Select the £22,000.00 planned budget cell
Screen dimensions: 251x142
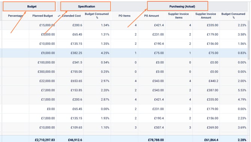tap(47, 81)
